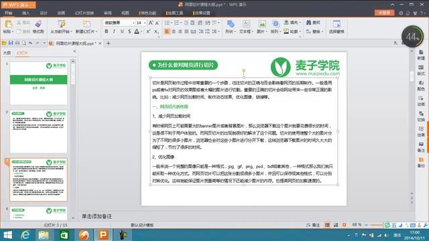Click the Paste (粘贴) icon
This screenshot has height=241, width=429.
coord(9,24)
